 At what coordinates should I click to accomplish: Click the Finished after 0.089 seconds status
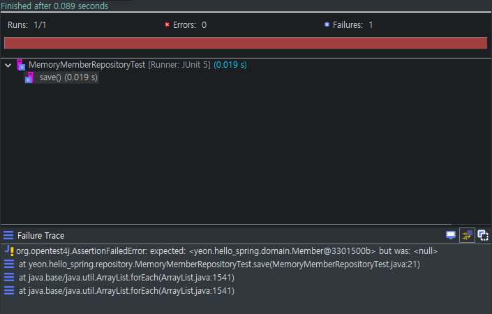click(x=54, y=6)
